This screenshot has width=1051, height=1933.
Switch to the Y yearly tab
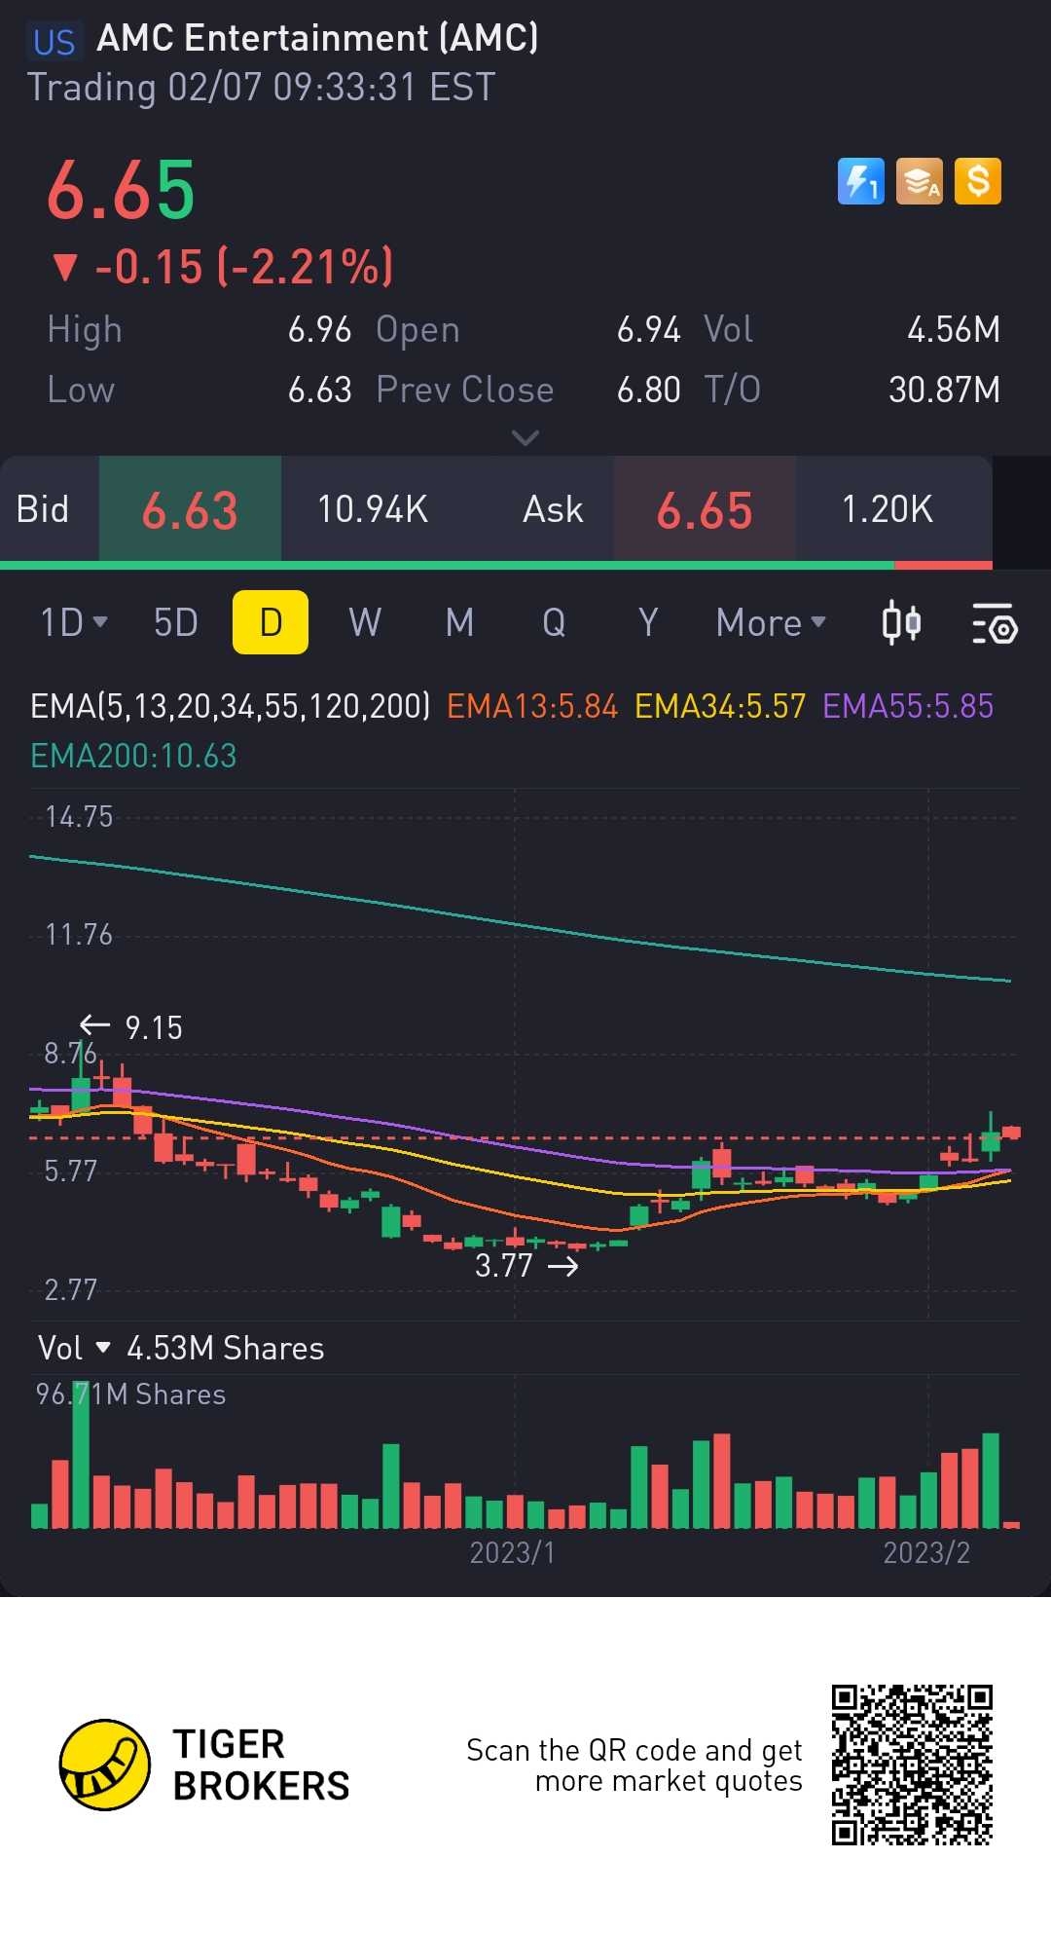tap(648, 622)
